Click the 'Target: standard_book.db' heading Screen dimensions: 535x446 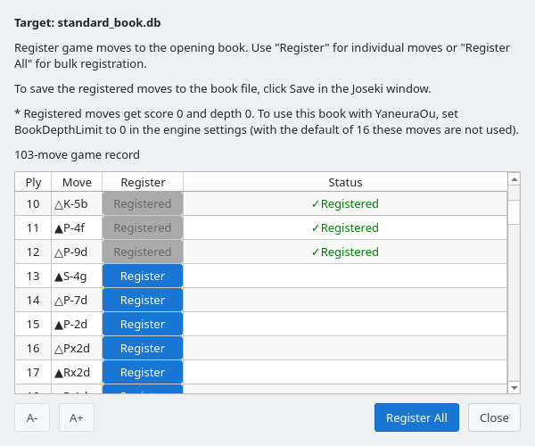[x=87, y=23]
